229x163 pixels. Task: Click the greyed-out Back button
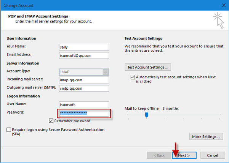tap(159, 155)
